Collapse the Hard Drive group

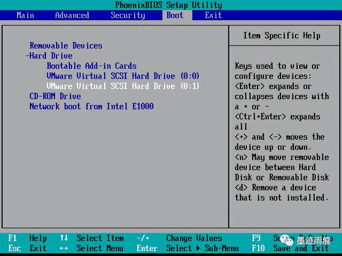49,55
